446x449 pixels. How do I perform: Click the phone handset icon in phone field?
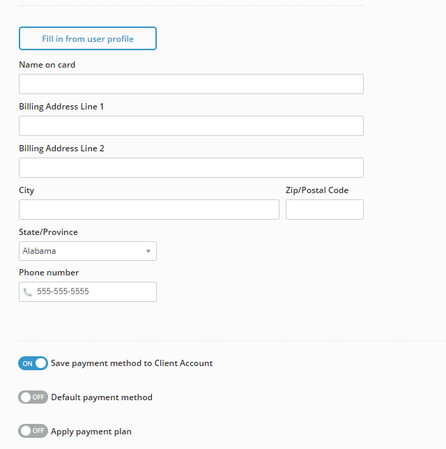coord(28,292)
